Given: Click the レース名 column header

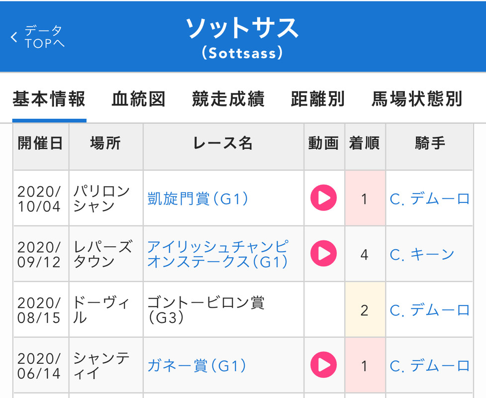Looking at the screenshot, I should [223, 144].
